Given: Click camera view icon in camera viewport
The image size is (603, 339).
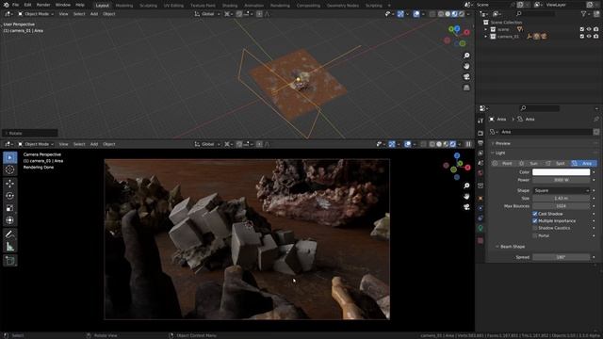Looking at the screenshot, I should (x=466, y=207).
